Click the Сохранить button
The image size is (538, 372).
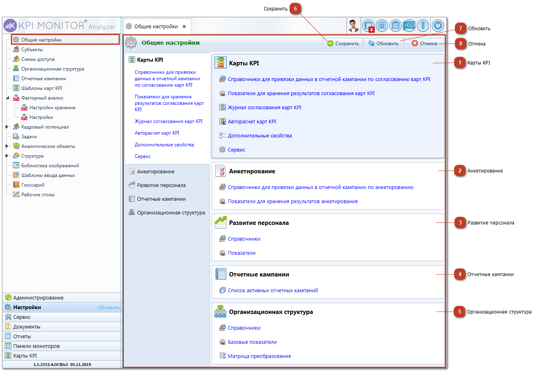[343, 43]
